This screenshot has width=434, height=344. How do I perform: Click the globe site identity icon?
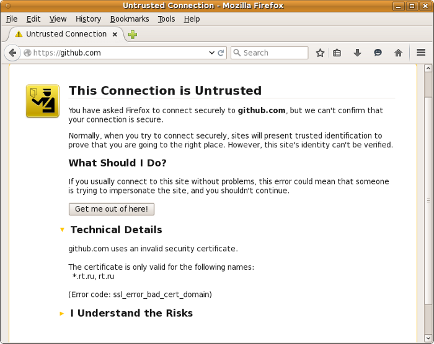27,53
